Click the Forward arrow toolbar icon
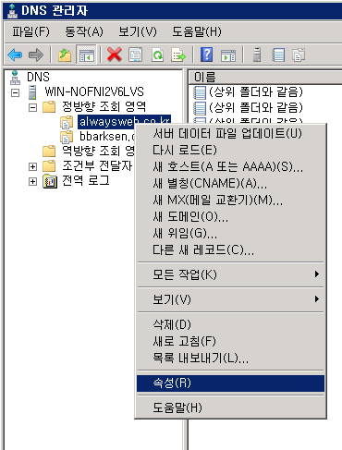Viewport: 342px width, 450px height. (36, 55)
